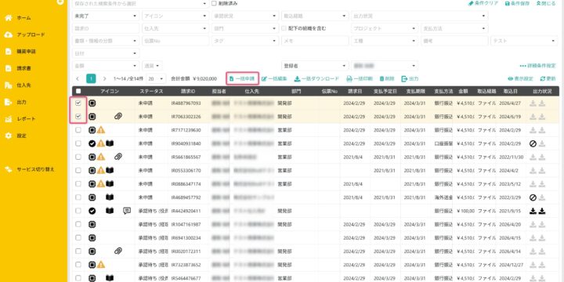Click 閉じる to collapse search conditions

tap(546, 3)
